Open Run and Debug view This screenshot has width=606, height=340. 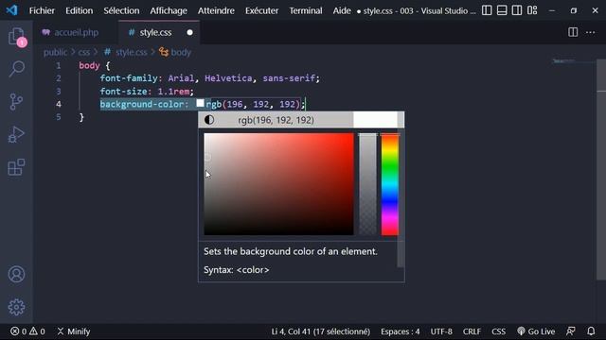tap(16, 134)
